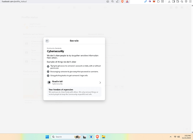
Task: Toggle the browser sidebar panel
Action: coord(173,2)
